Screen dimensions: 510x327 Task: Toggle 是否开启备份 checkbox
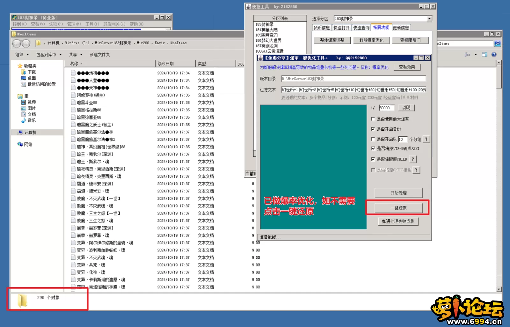[373, 129]
